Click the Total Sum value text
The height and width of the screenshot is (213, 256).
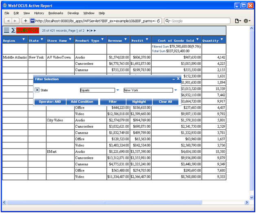click(178, 51)
